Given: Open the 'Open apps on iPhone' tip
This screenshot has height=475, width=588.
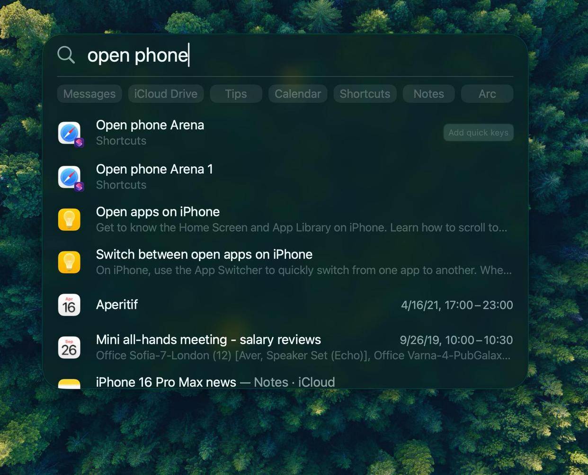Looking at the screenshot, I should tap(285, 219).
